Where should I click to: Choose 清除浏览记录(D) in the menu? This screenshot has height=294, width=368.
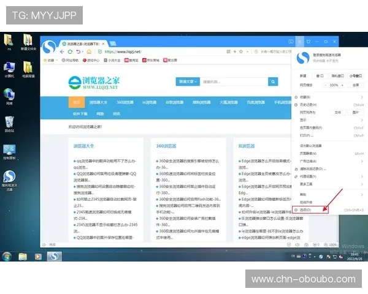[x=329, y=169]
